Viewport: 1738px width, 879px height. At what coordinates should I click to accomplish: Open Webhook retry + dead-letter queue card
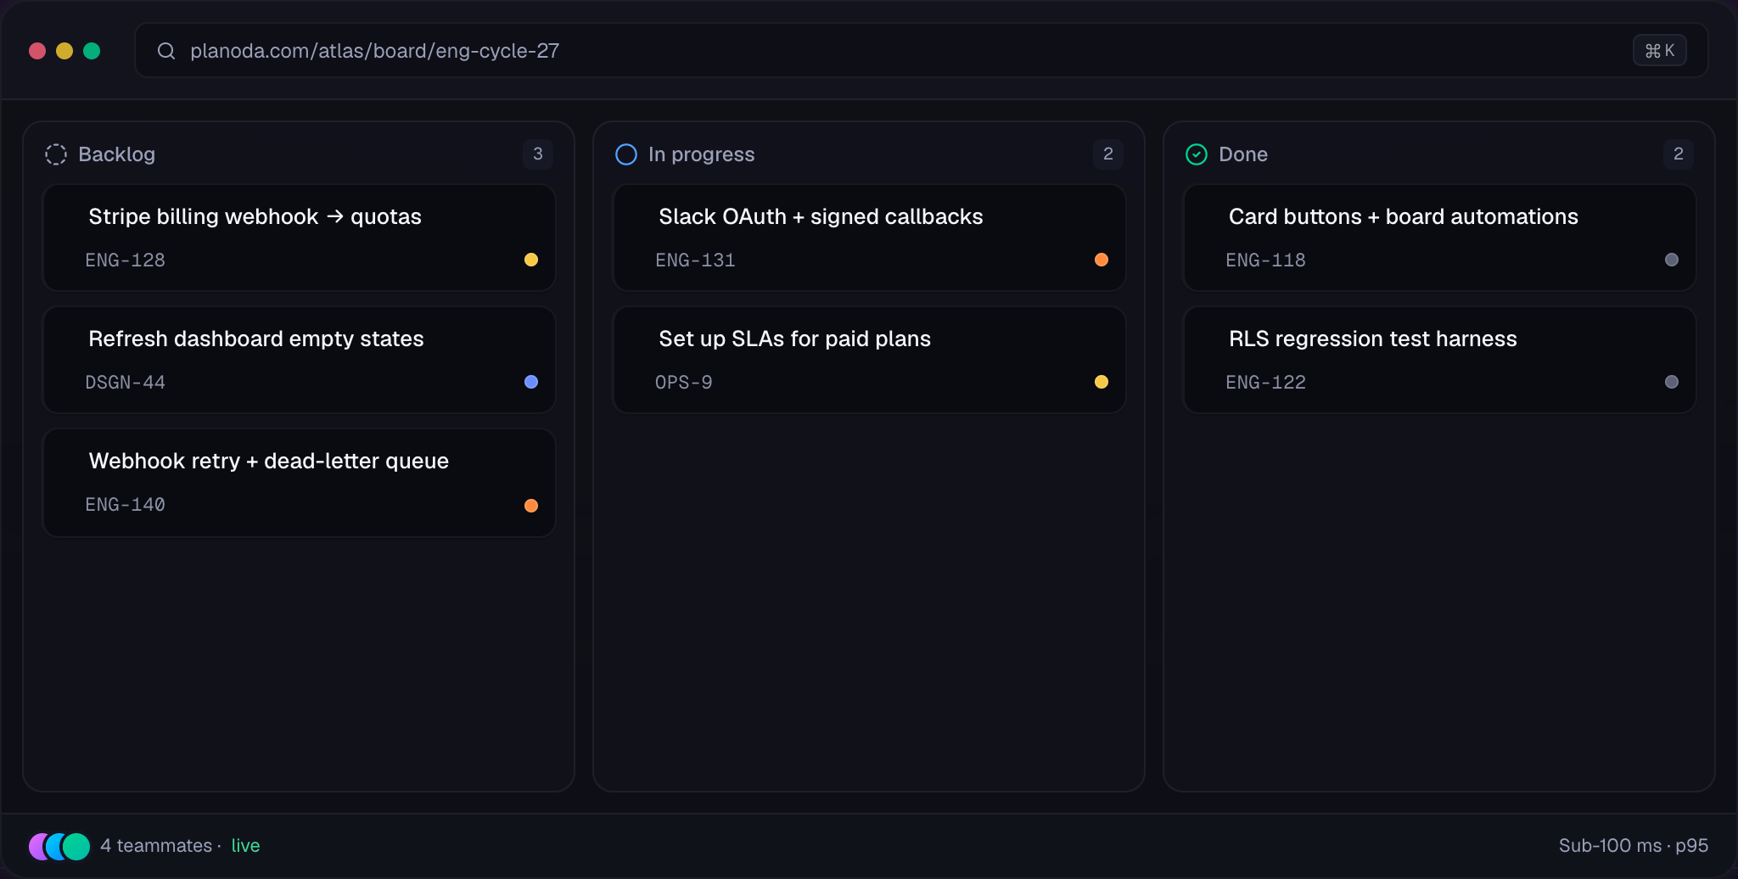pyautogui.click(x=299, y=483)
